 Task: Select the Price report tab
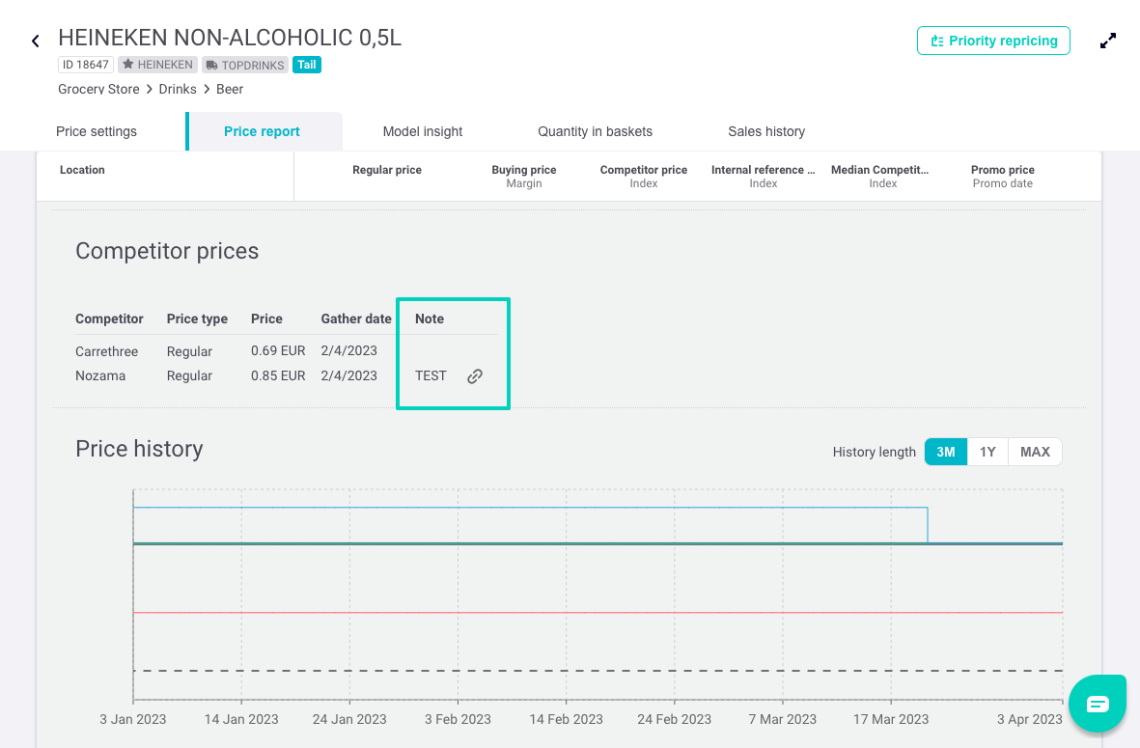click(262, 131)
